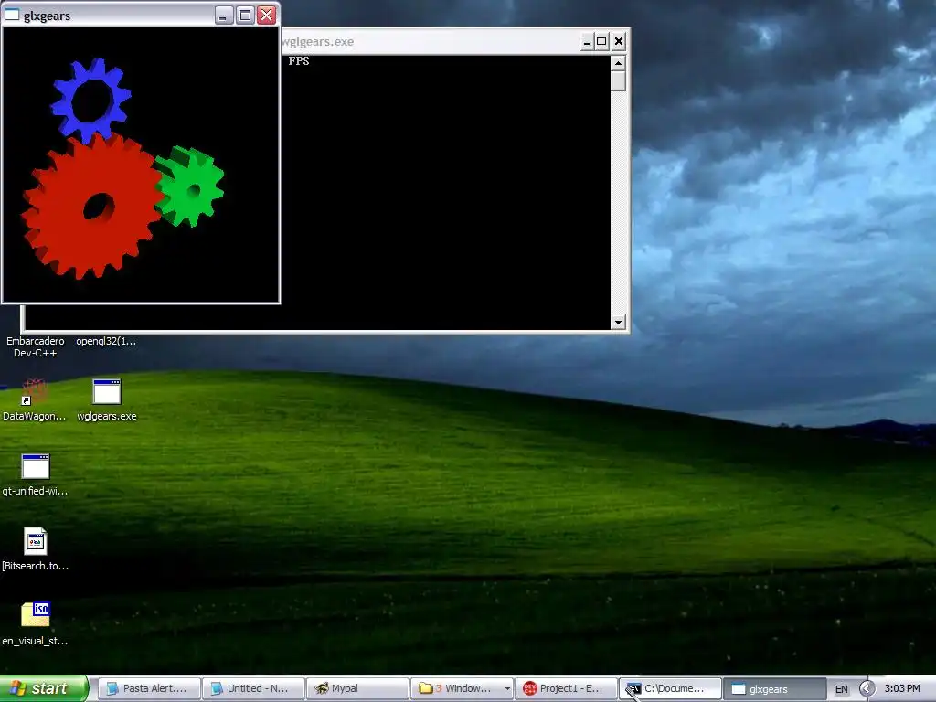Expand hidden system tray icons arrow
Viewport: 936px width, 702px height.
click(x=867, y=689)
